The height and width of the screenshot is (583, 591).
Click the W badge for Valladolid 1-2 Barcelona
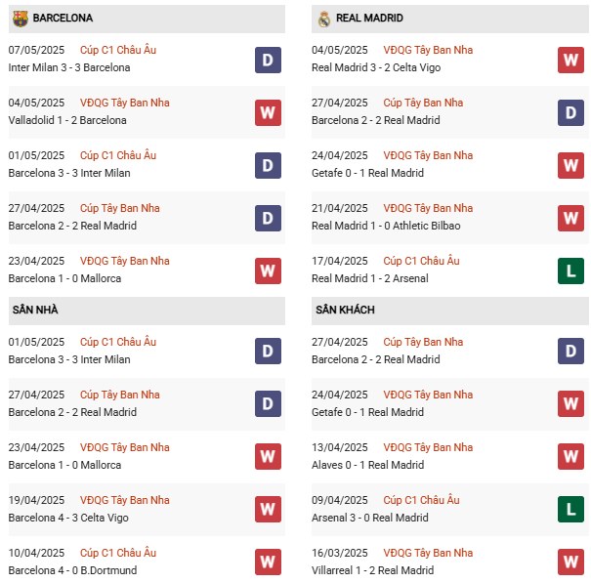click(x=268, y=112)
